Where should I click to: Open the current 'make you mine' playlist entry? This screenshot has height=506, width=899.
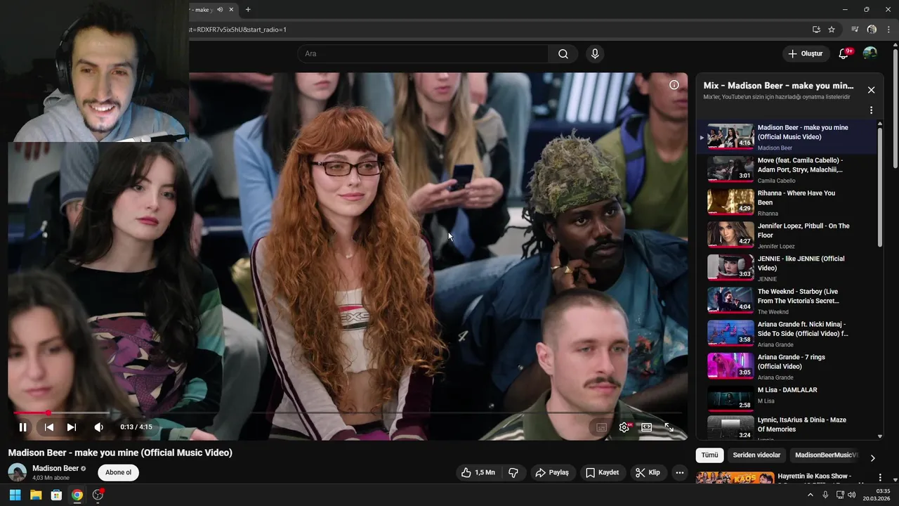pyautogui.click(x=788, y=137)
